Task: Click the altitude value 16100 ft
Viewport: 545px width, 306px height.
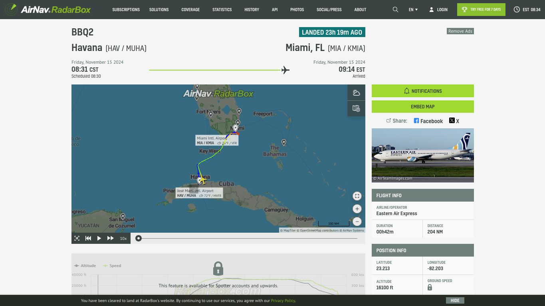Action: 384,288
